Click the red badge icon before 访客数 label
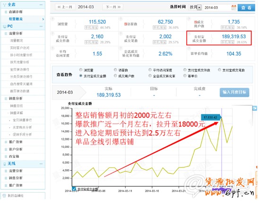 coord(126,24)
